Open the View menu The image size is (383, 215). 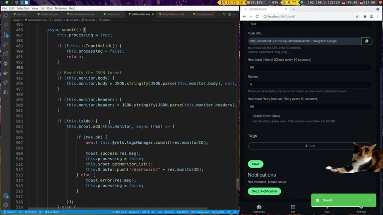pos(35,8)
